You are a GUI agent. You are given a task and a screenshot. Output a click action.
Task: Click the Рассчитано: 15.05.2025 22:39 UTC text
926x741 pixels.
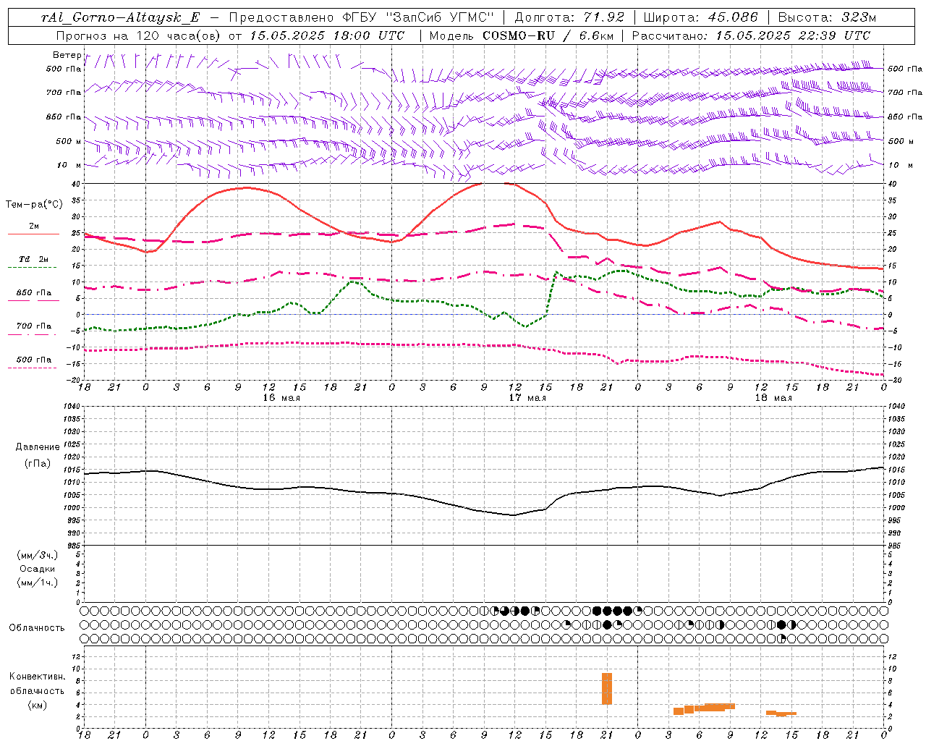(752, 35)
